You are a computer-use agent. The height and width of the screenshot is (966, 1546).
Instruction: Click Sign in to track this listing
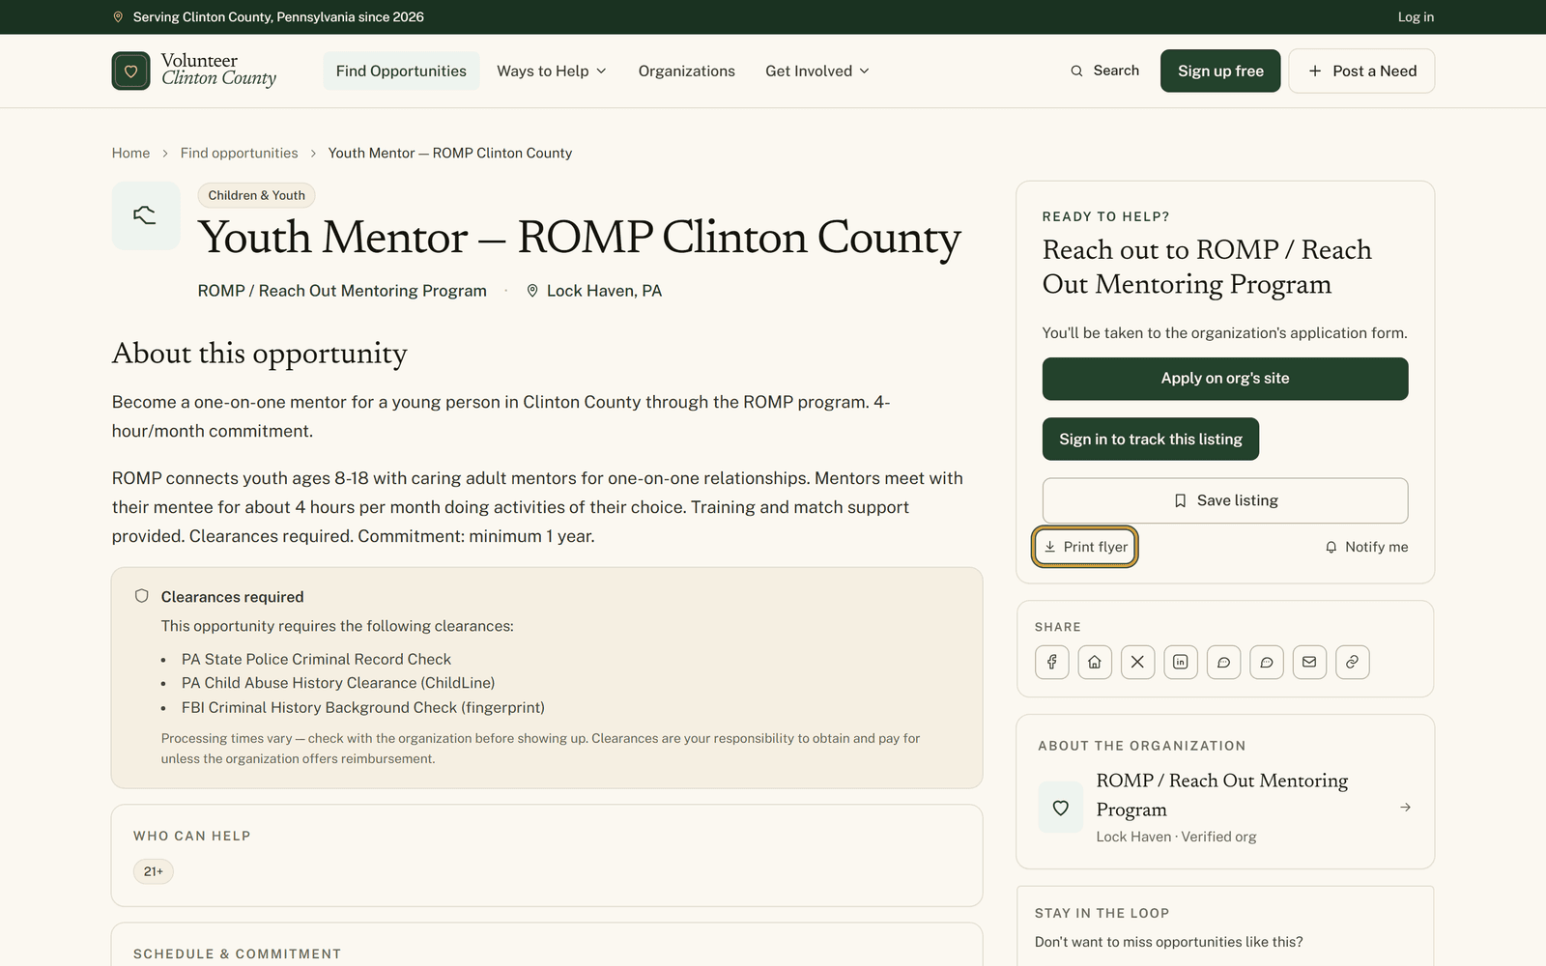1151,440
